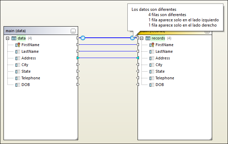The height and width of the screenshot is (144, 228).
Task: Click the main (data) component title bar
Action: [41, 31]
